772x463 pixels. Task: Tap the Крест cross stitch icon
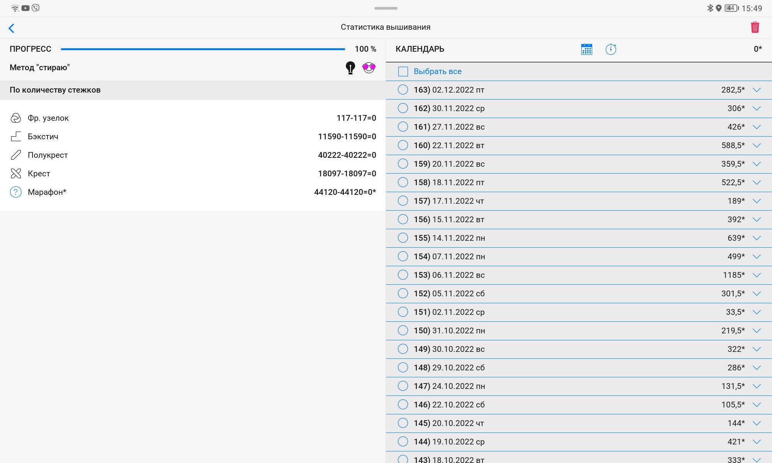tap(16, 174)
